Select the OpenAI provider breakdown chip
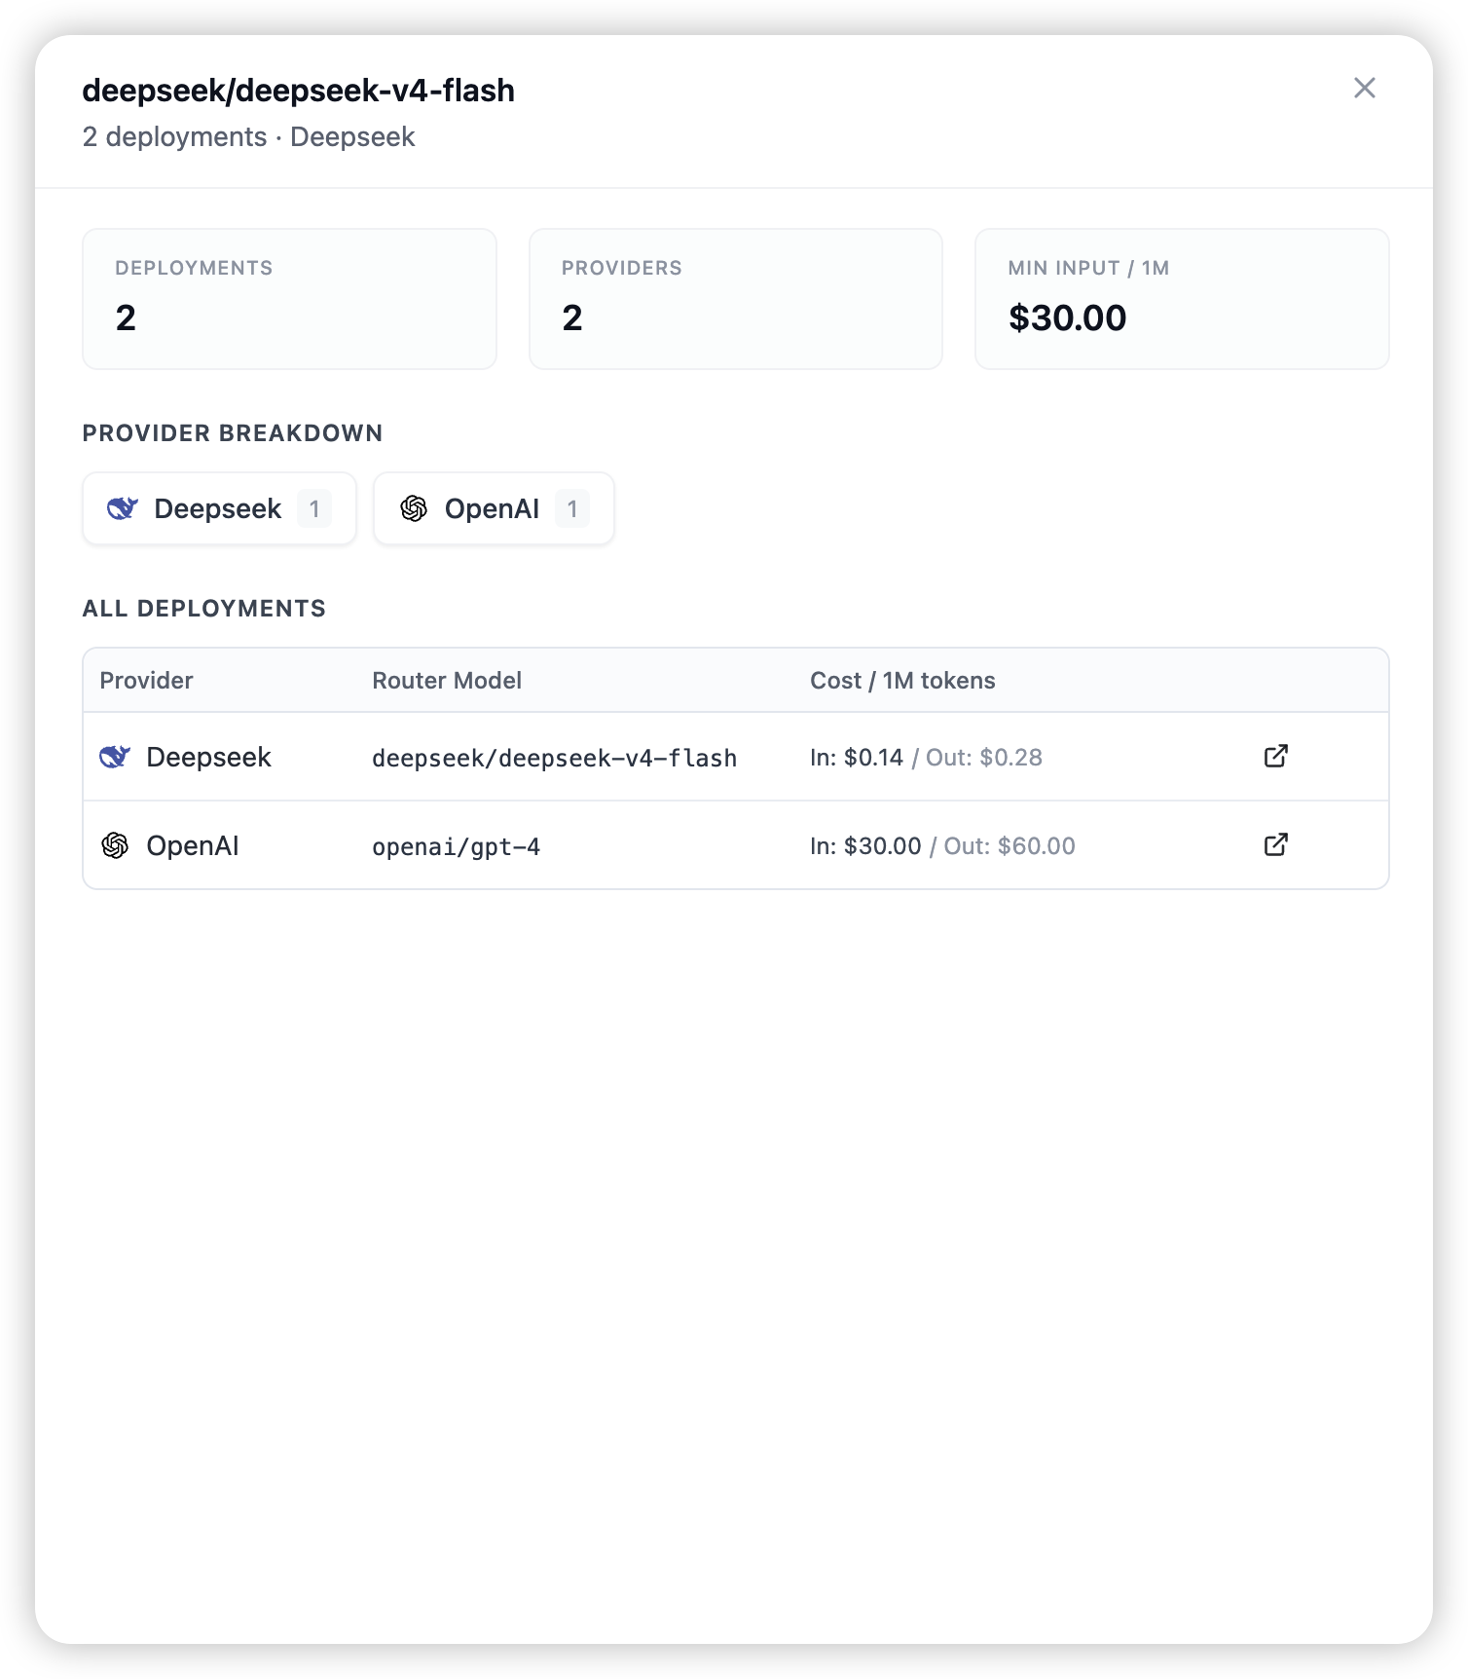Screen dimensions: 1468x1679 click(x=494, y=508)
